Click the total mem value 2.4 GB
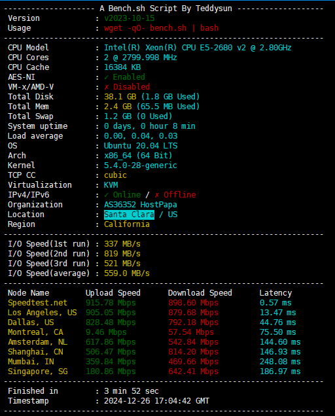Image resolution: width=335 pixels, height=416 pixels. coord(118,107)
